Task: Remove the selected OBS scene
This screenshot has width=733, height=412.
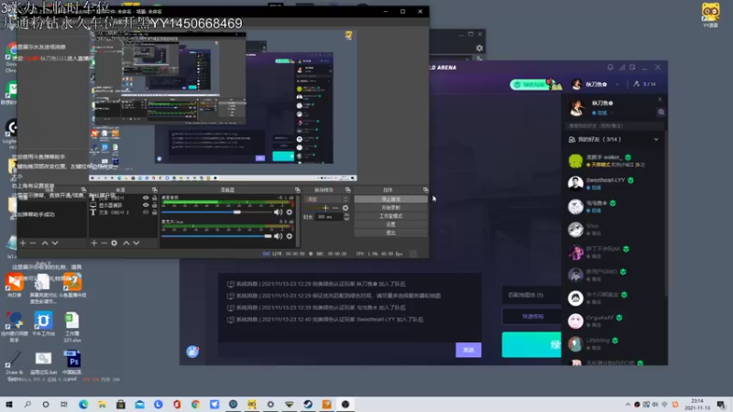Action: point(33,243)
